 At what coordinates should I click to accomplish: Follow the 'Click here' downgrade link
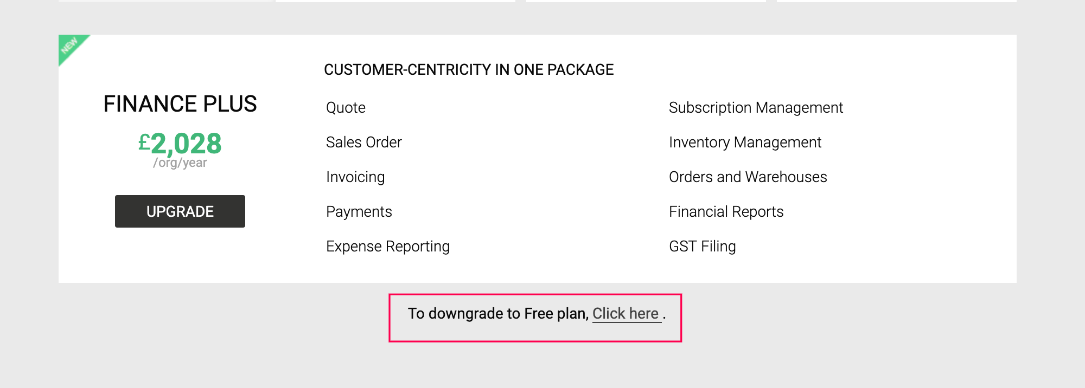(x=626, y=314)
